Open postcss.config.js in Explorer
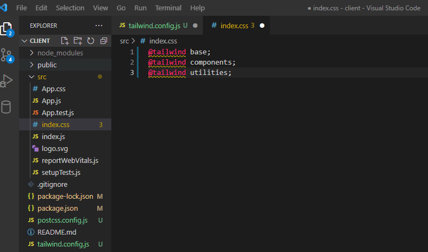The width and height of the screenshot is (428, 252). 65,220
